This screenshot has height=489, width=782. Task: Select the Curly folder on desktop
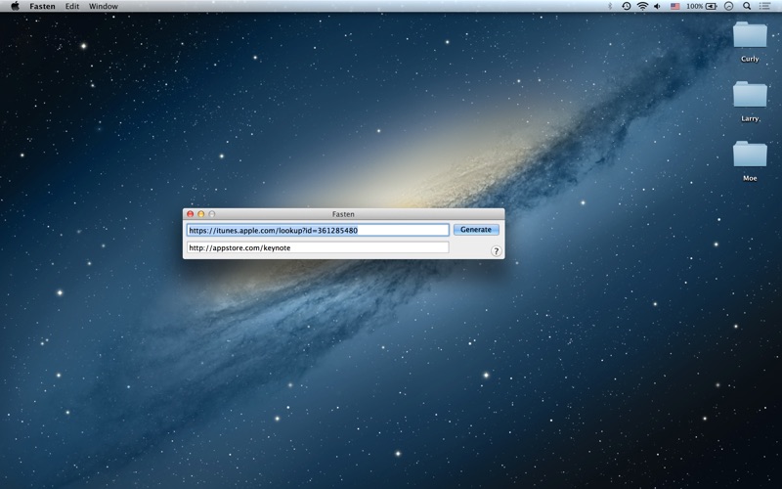750,42
